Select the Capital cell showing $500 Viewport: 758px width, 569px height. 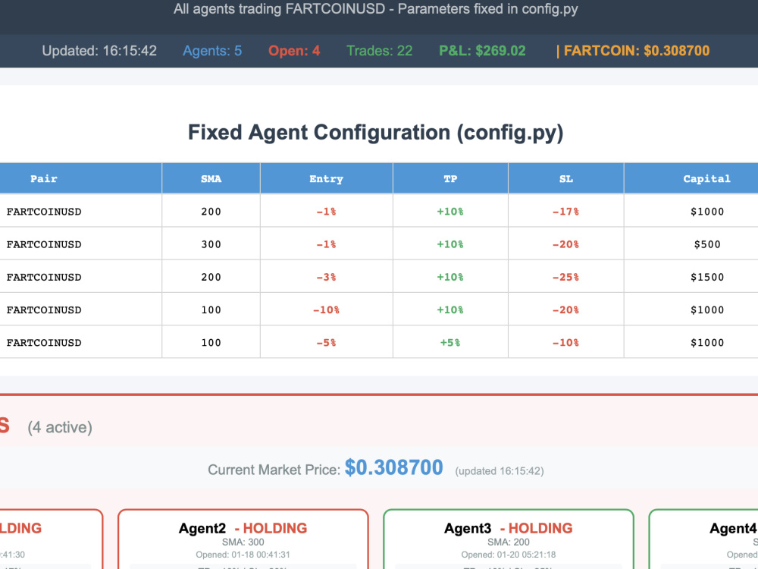point(706,244)
